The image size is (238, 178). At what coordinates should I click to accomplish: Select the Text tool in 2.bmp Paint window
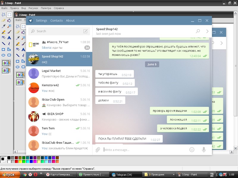click(24, 50)
